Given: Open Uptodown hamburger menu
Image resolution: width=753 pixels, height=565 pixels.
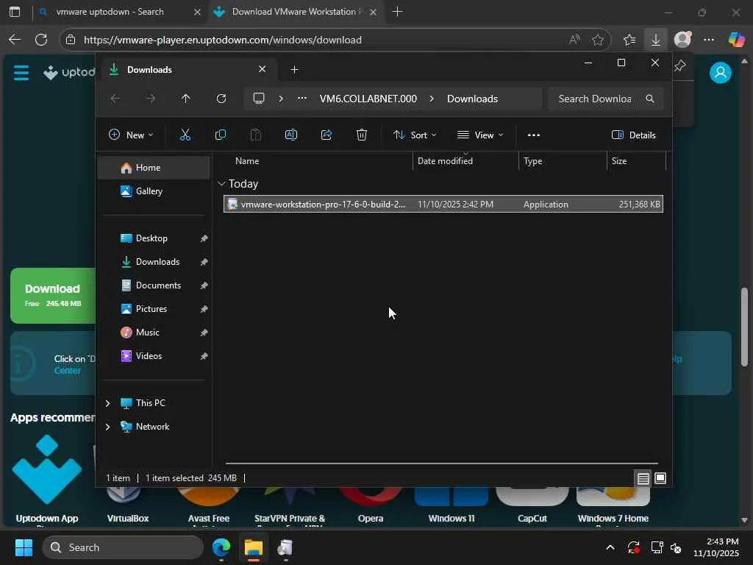Looking at the screenshot, I should [x=21, y=73].
